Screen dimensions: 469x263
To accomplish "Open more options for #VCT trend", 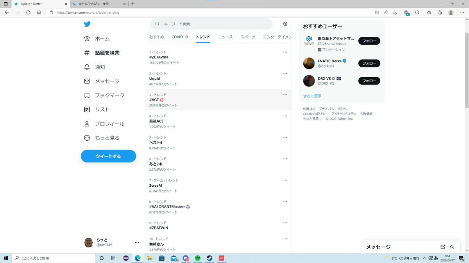I will tap(285, 95).
